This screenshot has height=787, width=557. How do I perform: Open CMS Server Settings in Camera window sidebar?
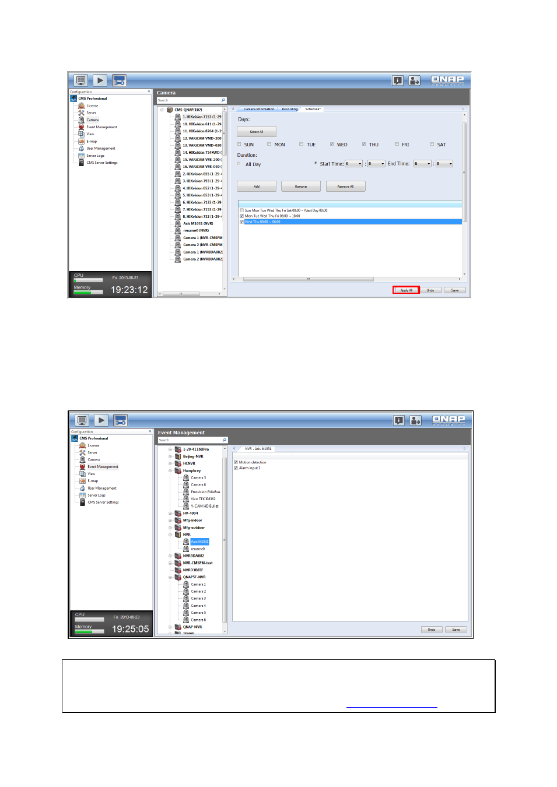click(102, 163)
